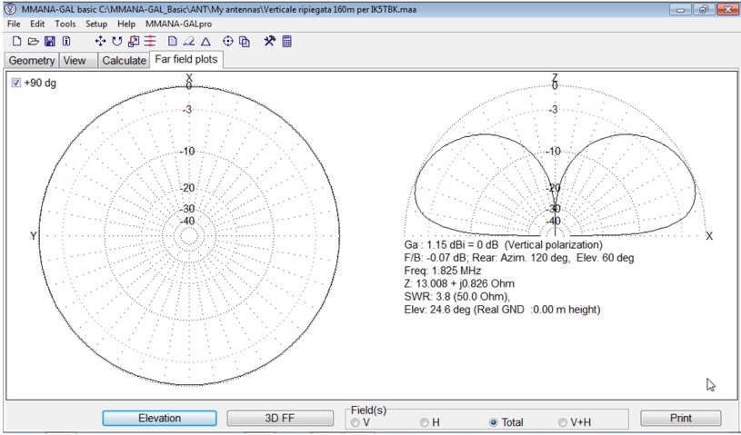Open the hammer and wrench setup icon
Screen dimensions: 741x435
coord(270,42)
